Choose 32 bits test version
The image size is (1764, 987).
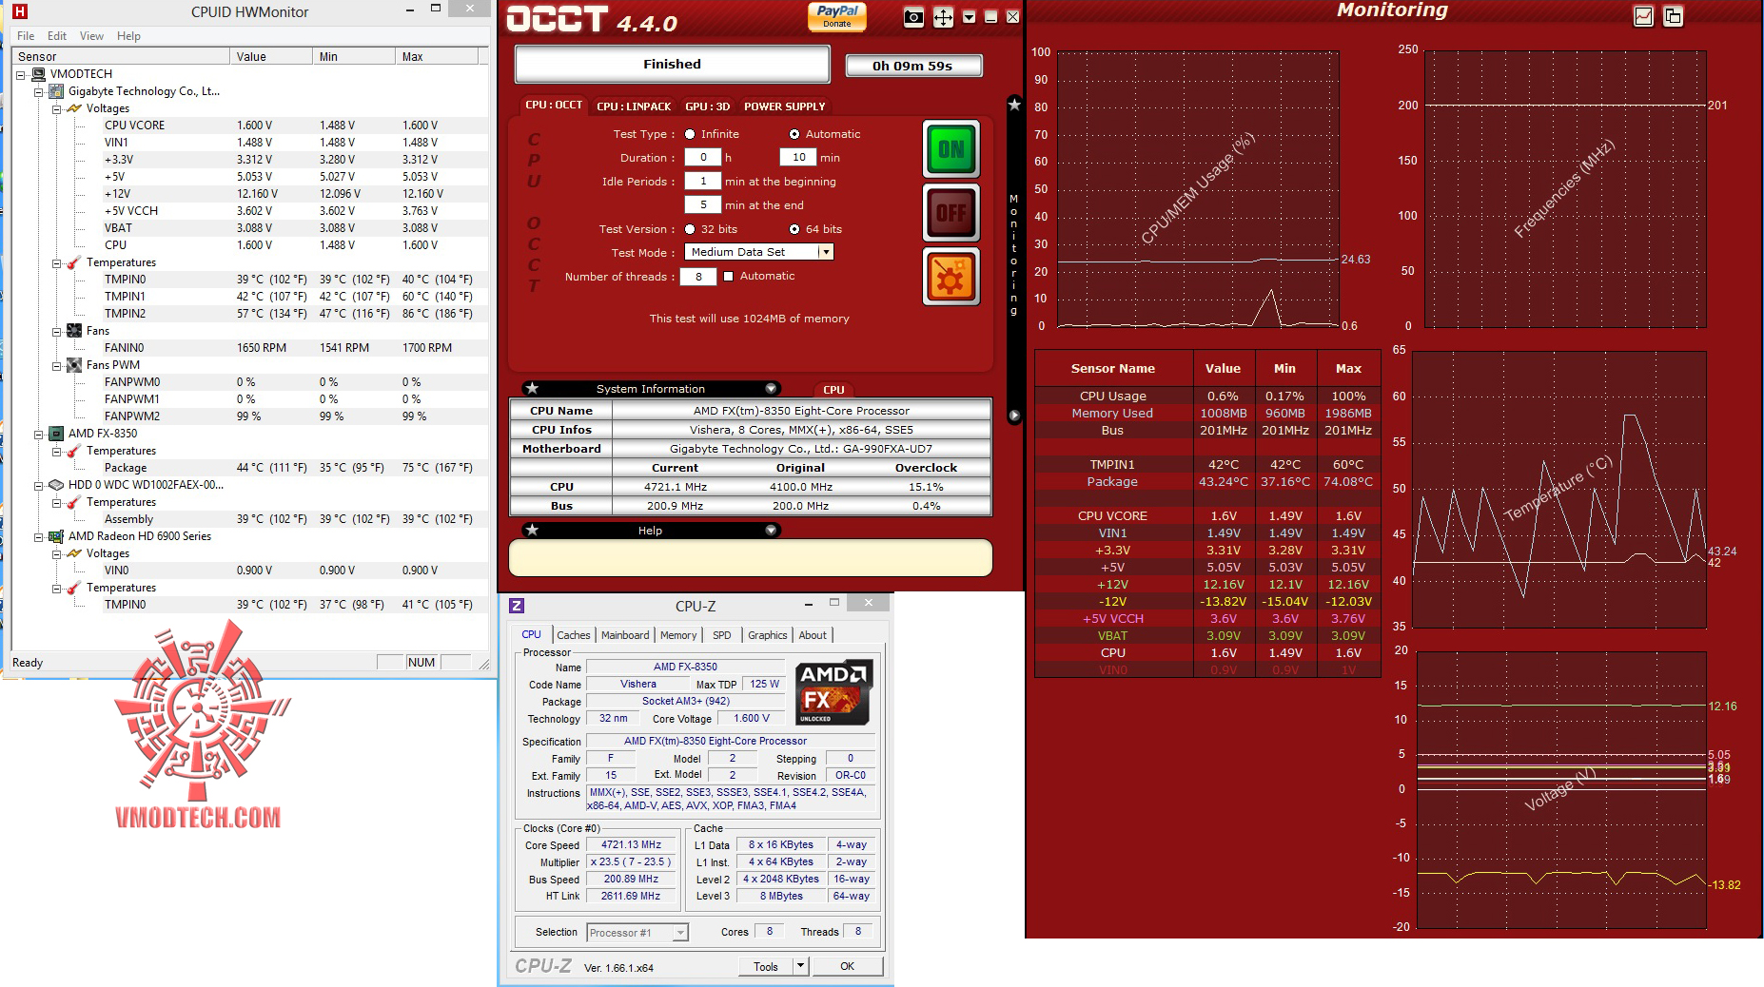point(690,229)
